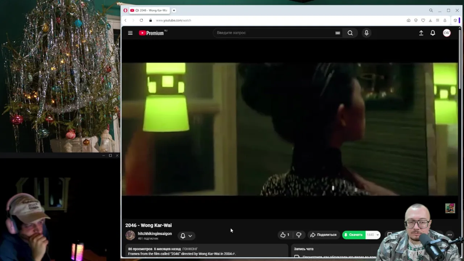
Task: Start voice search with microphone
Action: click(366, 33)
